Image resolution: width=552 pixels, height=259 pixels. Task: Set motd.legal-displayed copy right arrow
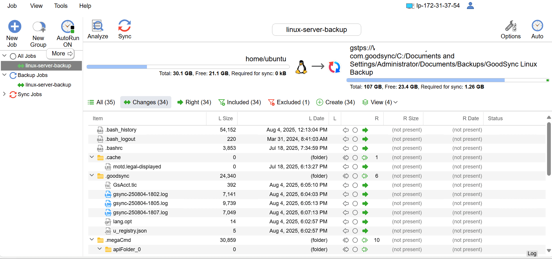(x=365, y=167)
